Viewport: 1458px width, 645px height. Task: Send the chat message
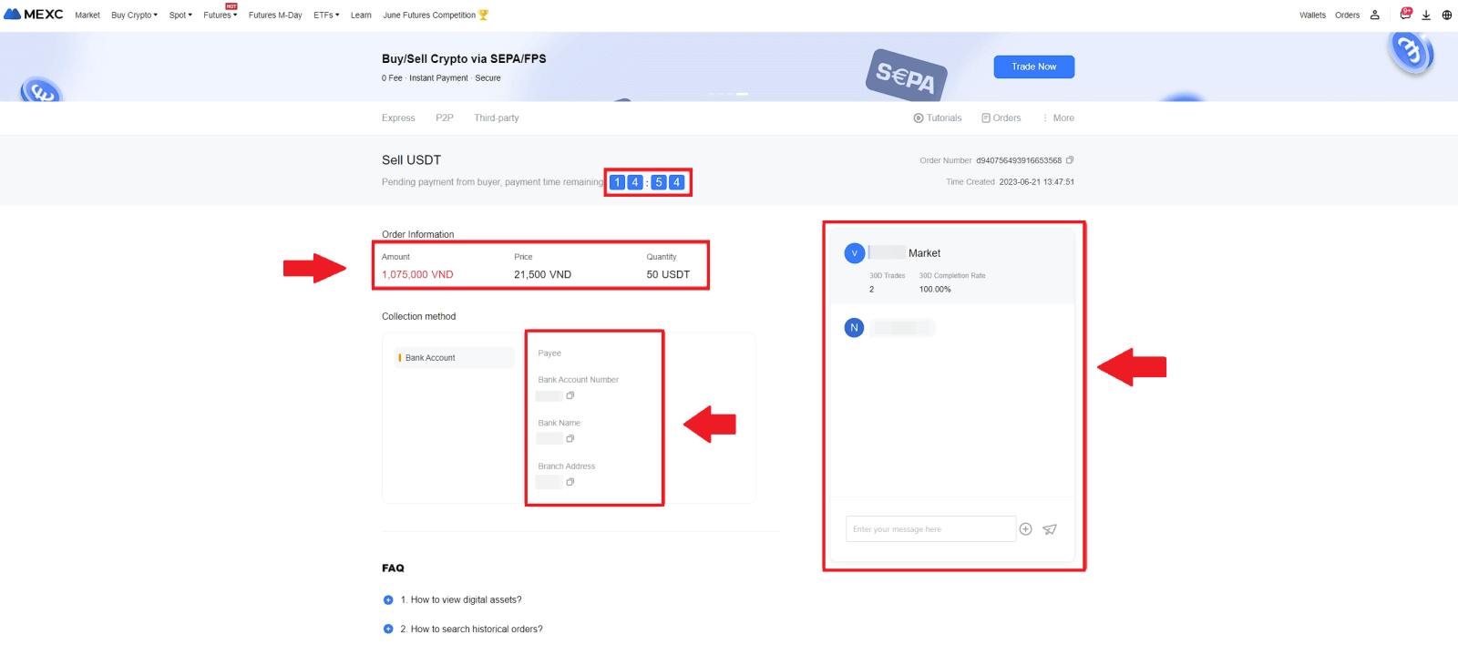point(1050,529)
